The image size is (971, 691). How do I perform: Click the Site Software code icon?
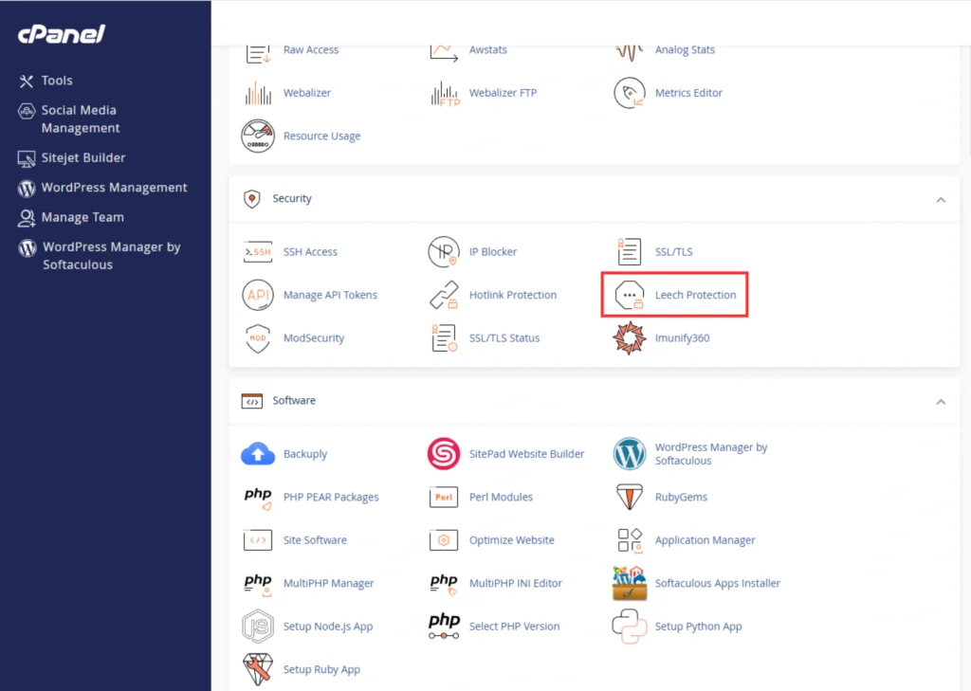(x=258, y=540)
